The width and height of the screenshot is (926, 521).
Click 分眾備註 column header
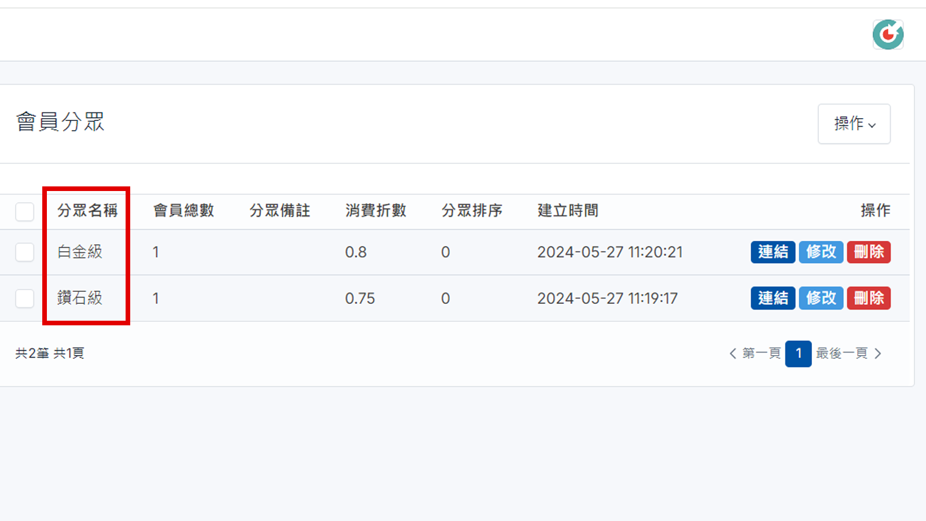[x=280, y=211]
